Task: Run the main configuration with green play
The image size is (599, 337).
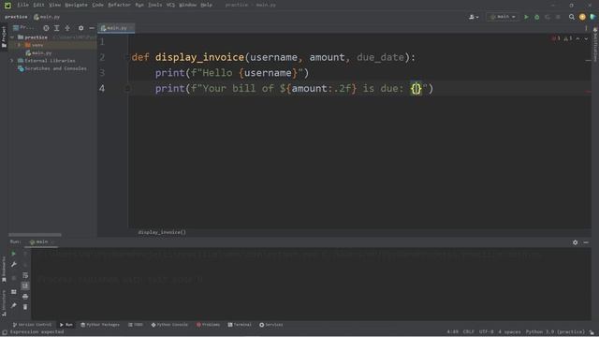Action: [x=526, y=17]
